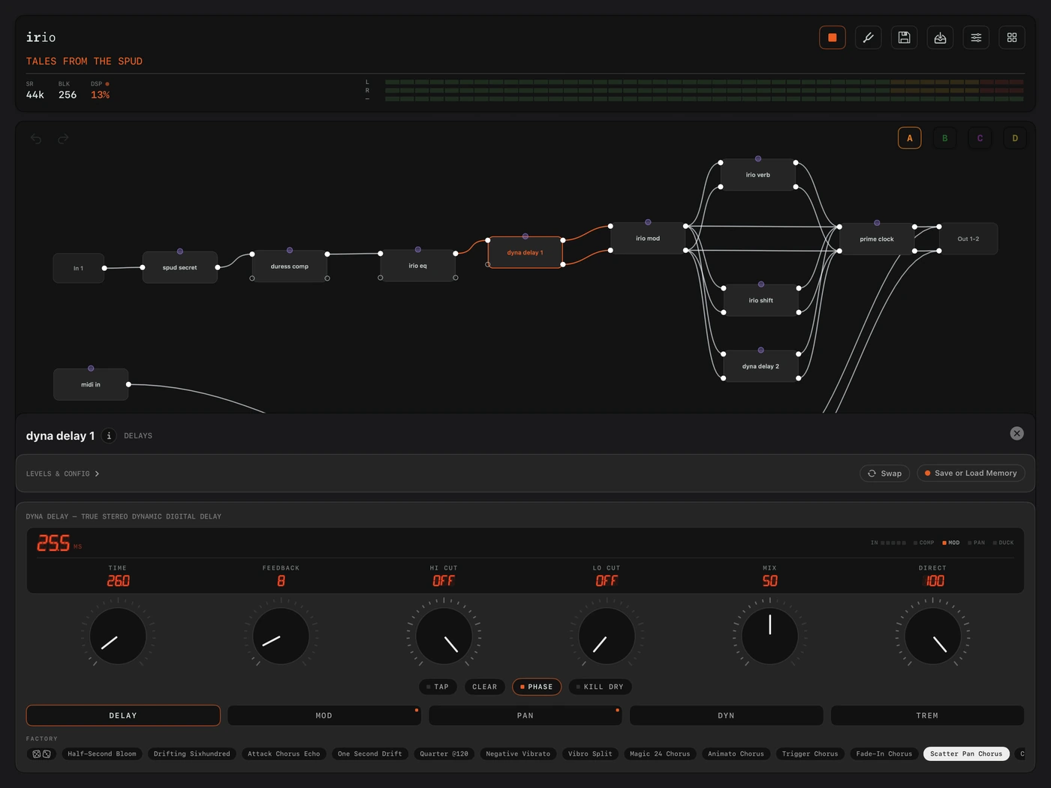Load the Fade-In Chorus preset
1051x788 pixels.
click(x=884, y=753)
